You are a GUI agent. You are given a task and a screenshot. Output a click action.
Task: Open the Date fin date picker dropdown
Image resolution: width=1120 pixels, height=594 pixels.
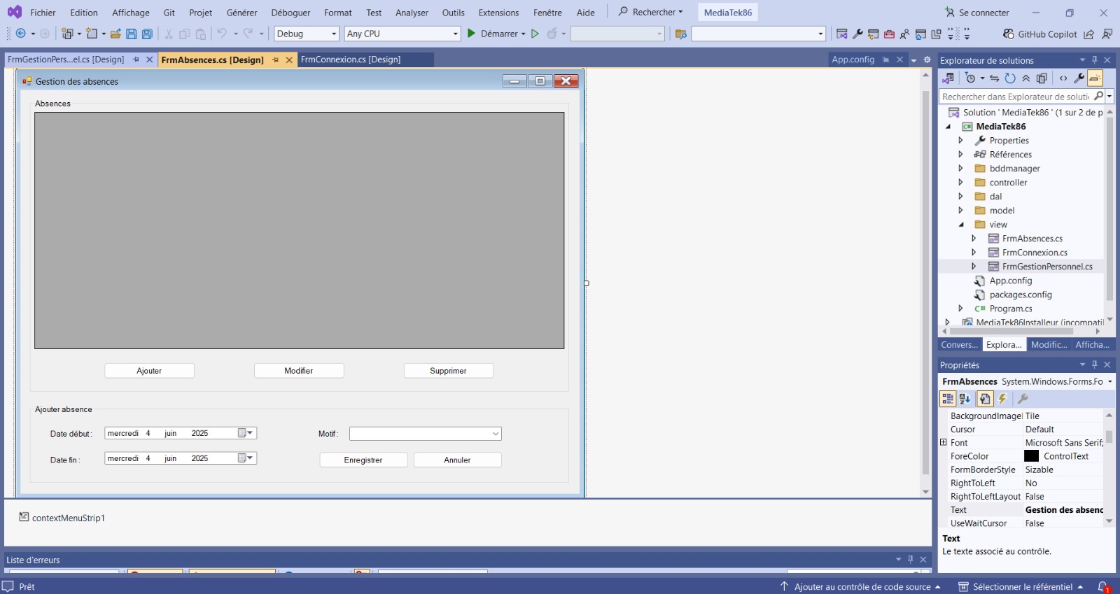point(246,458)
